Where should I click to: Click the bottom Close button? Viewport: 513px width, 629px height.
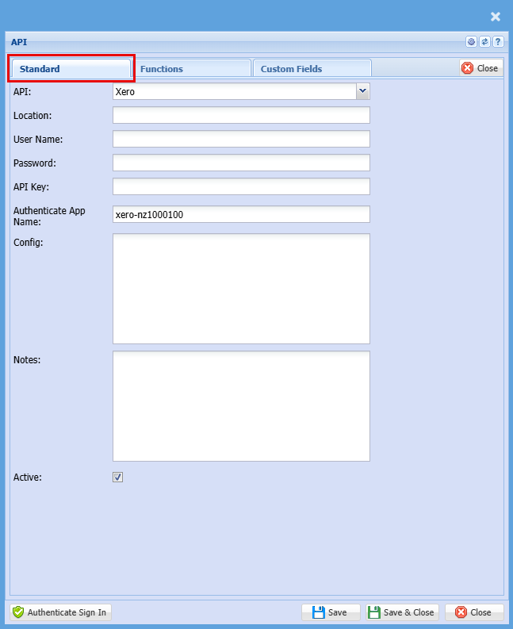(x=474, y=612)
